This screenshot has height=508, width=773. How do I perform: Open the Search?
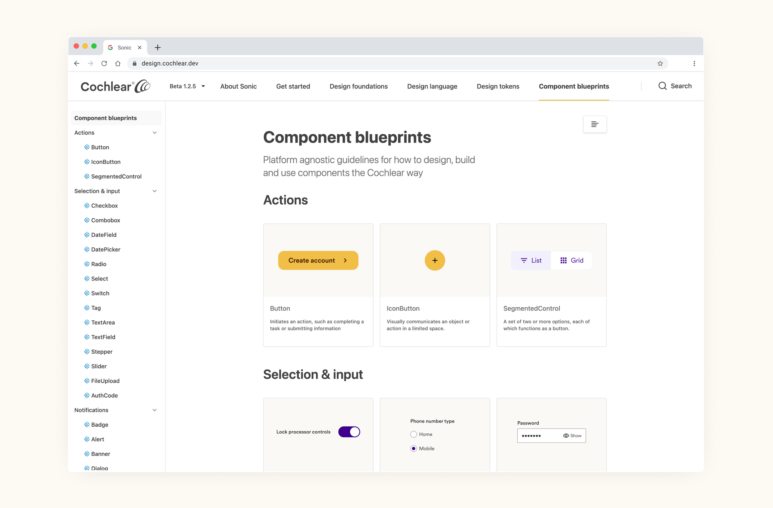[x=675, y=86]
